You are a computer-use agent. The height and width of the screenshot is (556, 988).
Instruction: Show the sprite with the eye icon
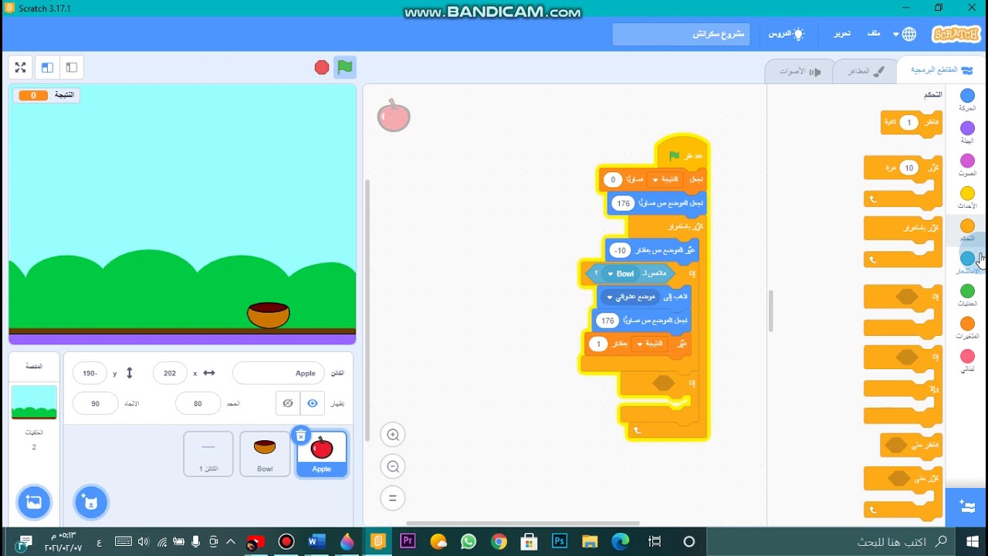click(x=313, y=403)
